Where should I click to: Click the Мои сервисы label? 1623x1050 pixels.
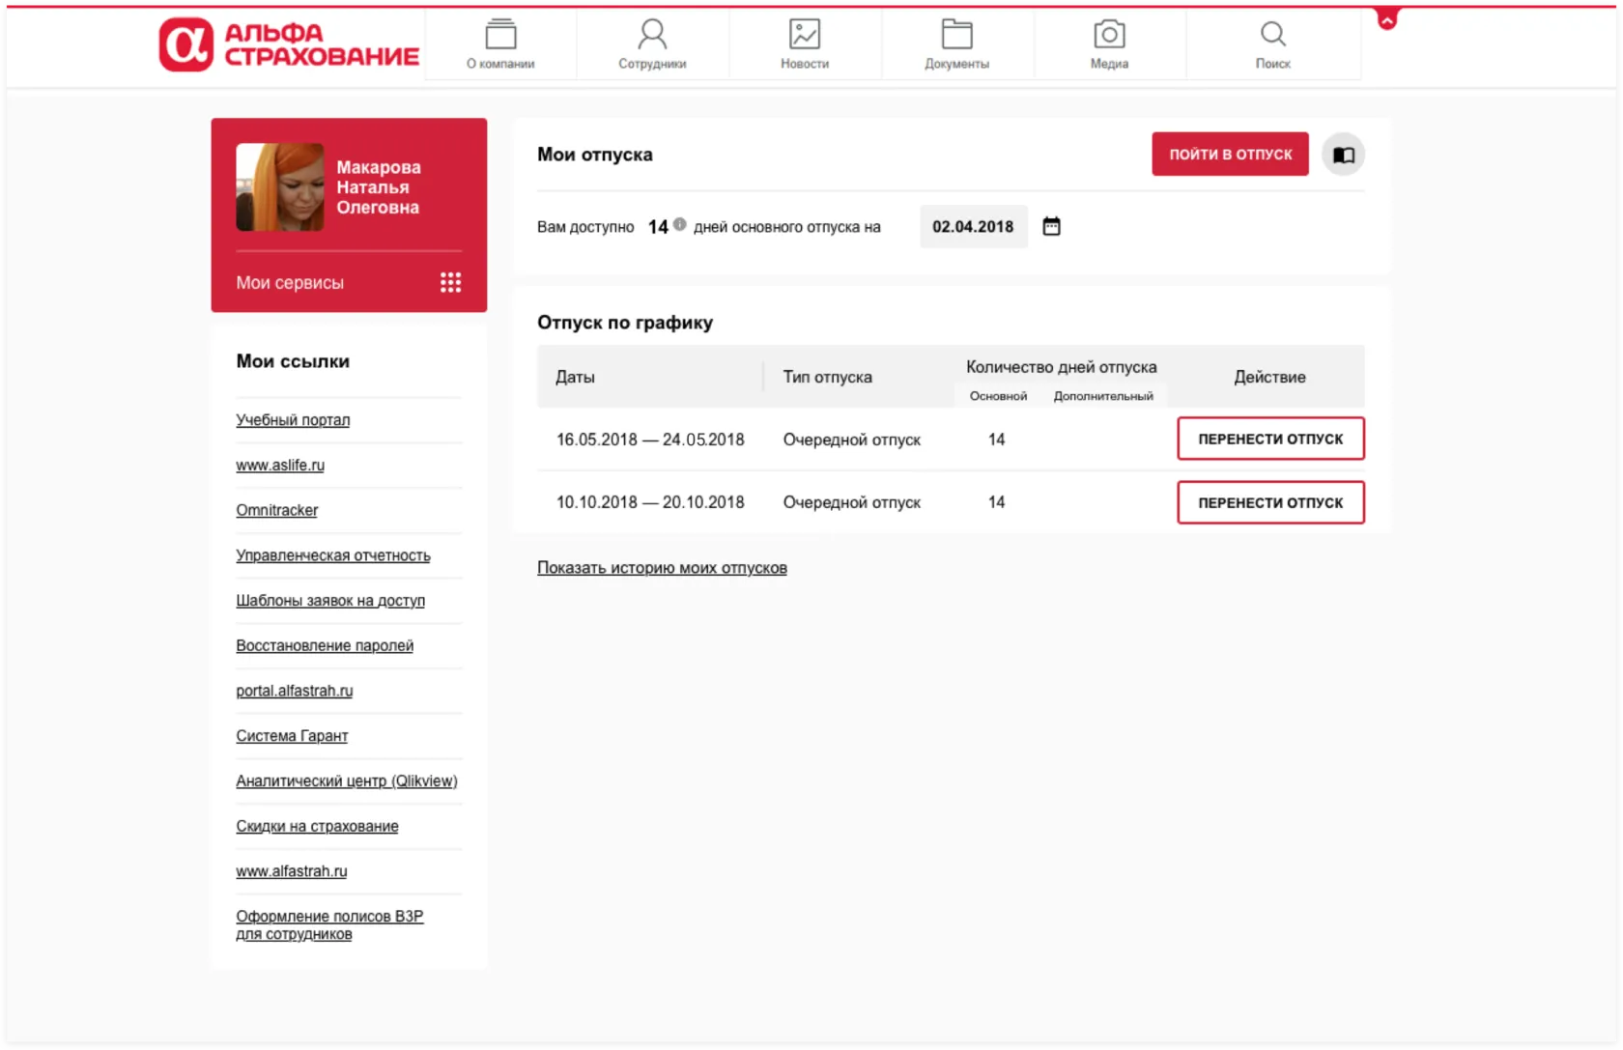click(290, 283)
